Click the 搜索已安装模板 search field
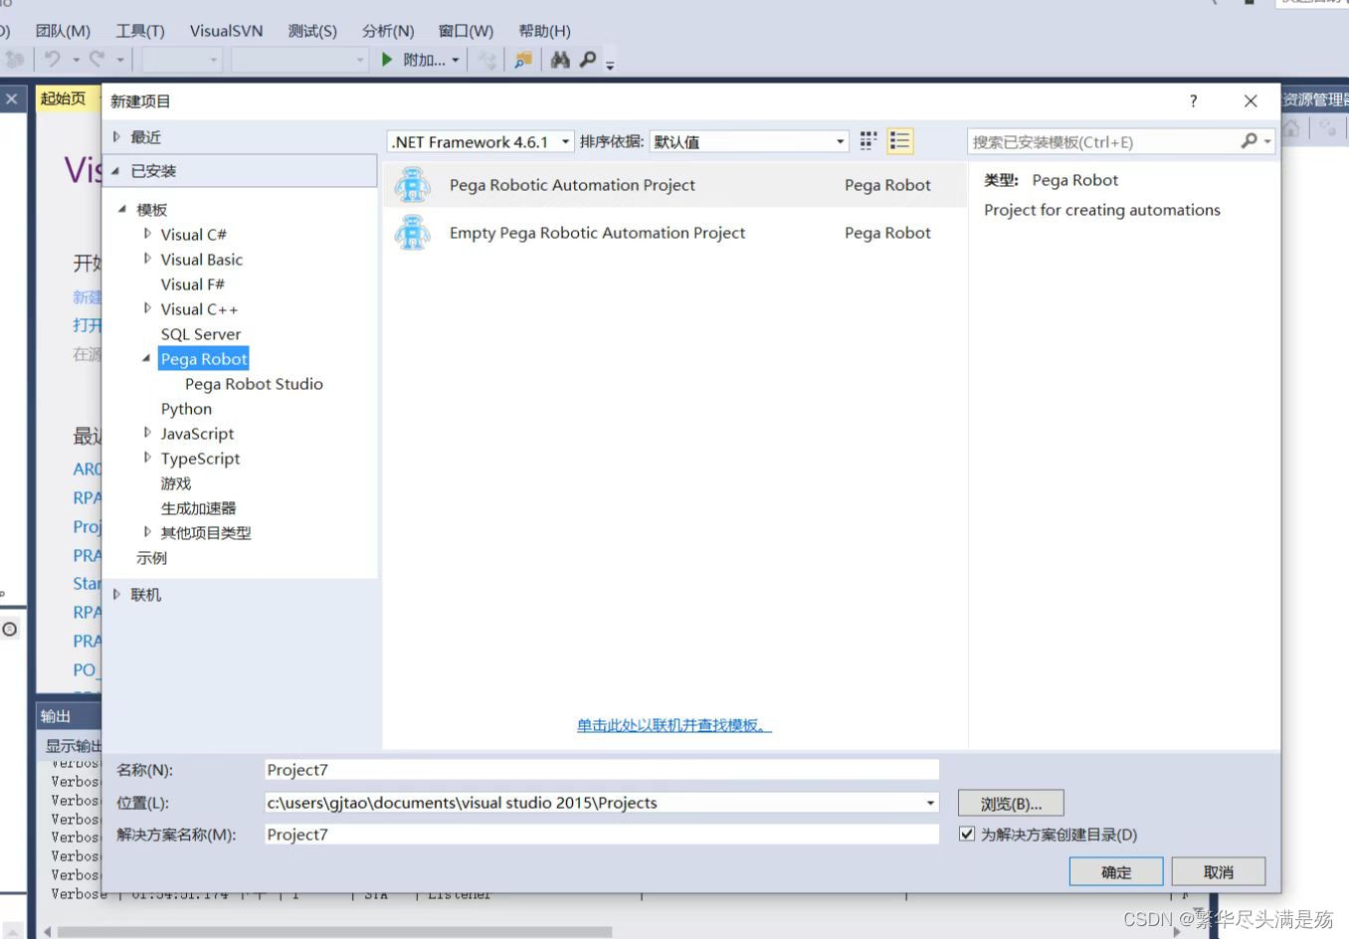The width and height of the screenshot is (1349, 939). [1102, 141]
